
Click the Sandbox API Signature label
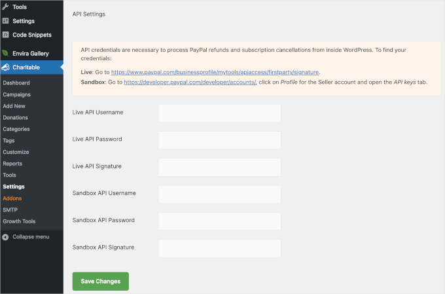click(103, 247)
